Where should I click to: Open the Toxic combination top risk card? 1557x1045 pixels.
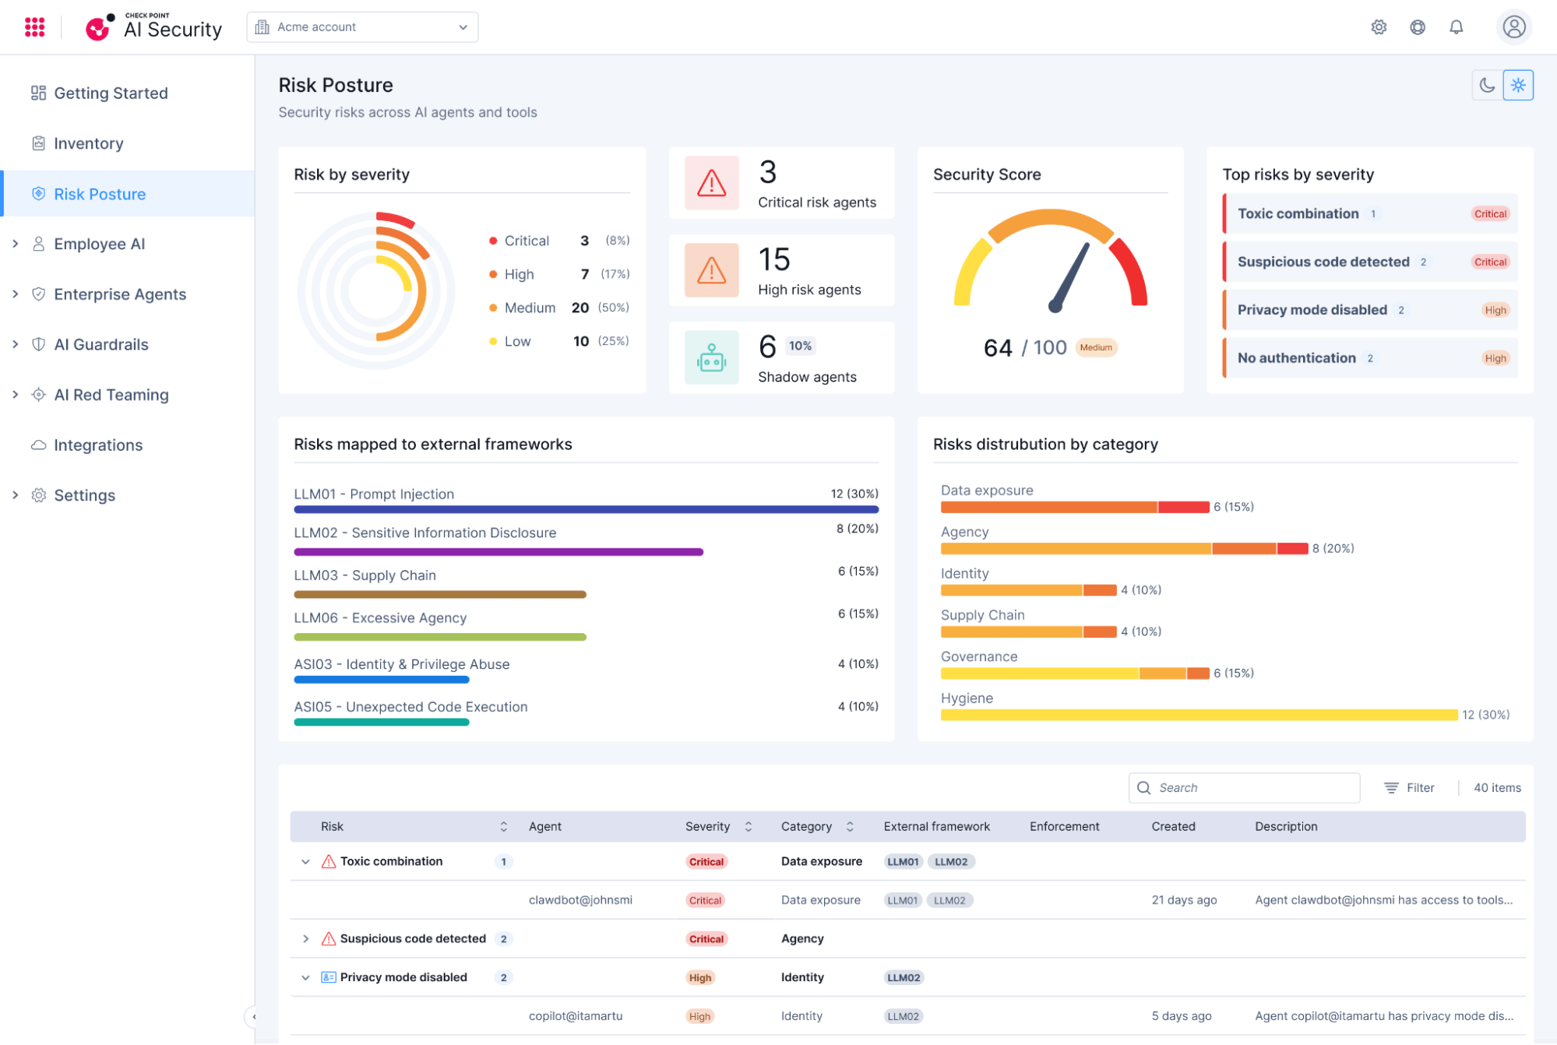(x=1370, y=213)
